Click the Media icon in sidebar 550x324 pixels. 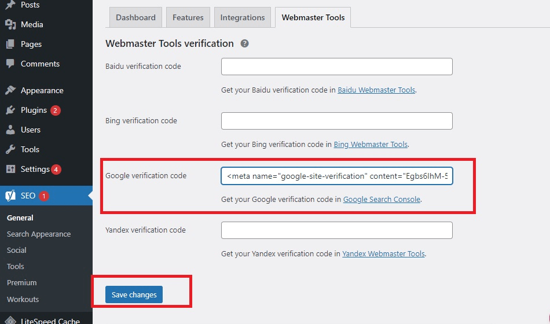10,25
